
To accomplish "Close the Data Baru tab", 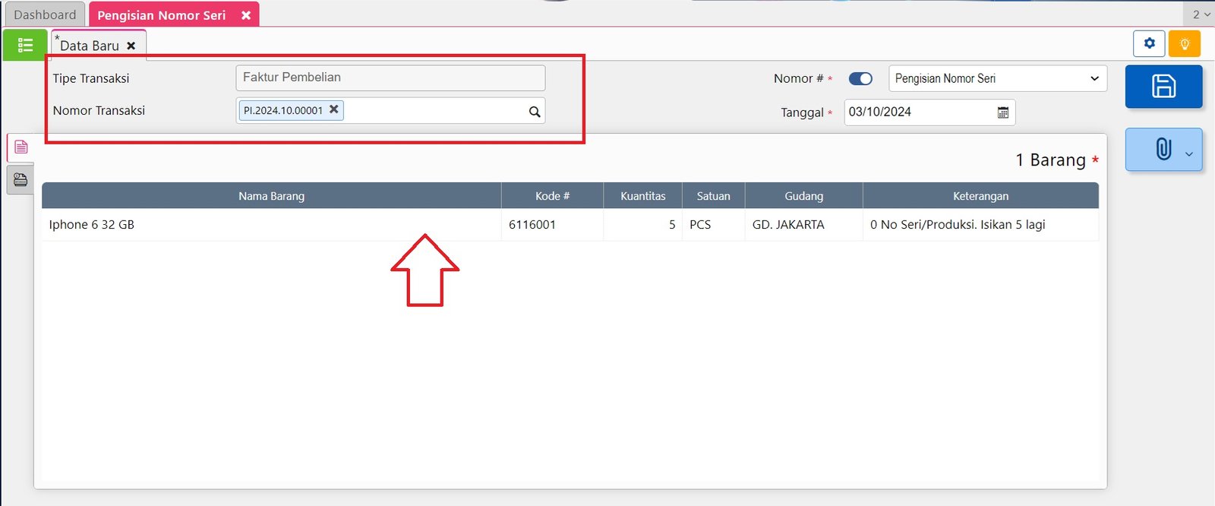I will tap(131, 46).
